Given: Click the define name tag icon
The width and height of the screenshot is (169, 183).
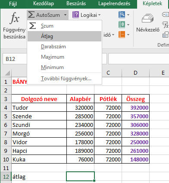Looking at the screenshot, I should (x=166, y=15).
